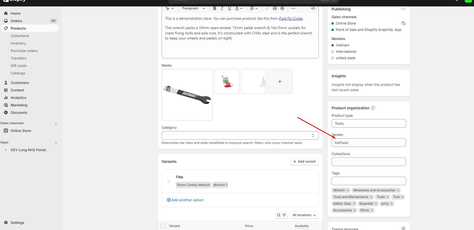
Task: Insert video into product description
Action: 282,8
